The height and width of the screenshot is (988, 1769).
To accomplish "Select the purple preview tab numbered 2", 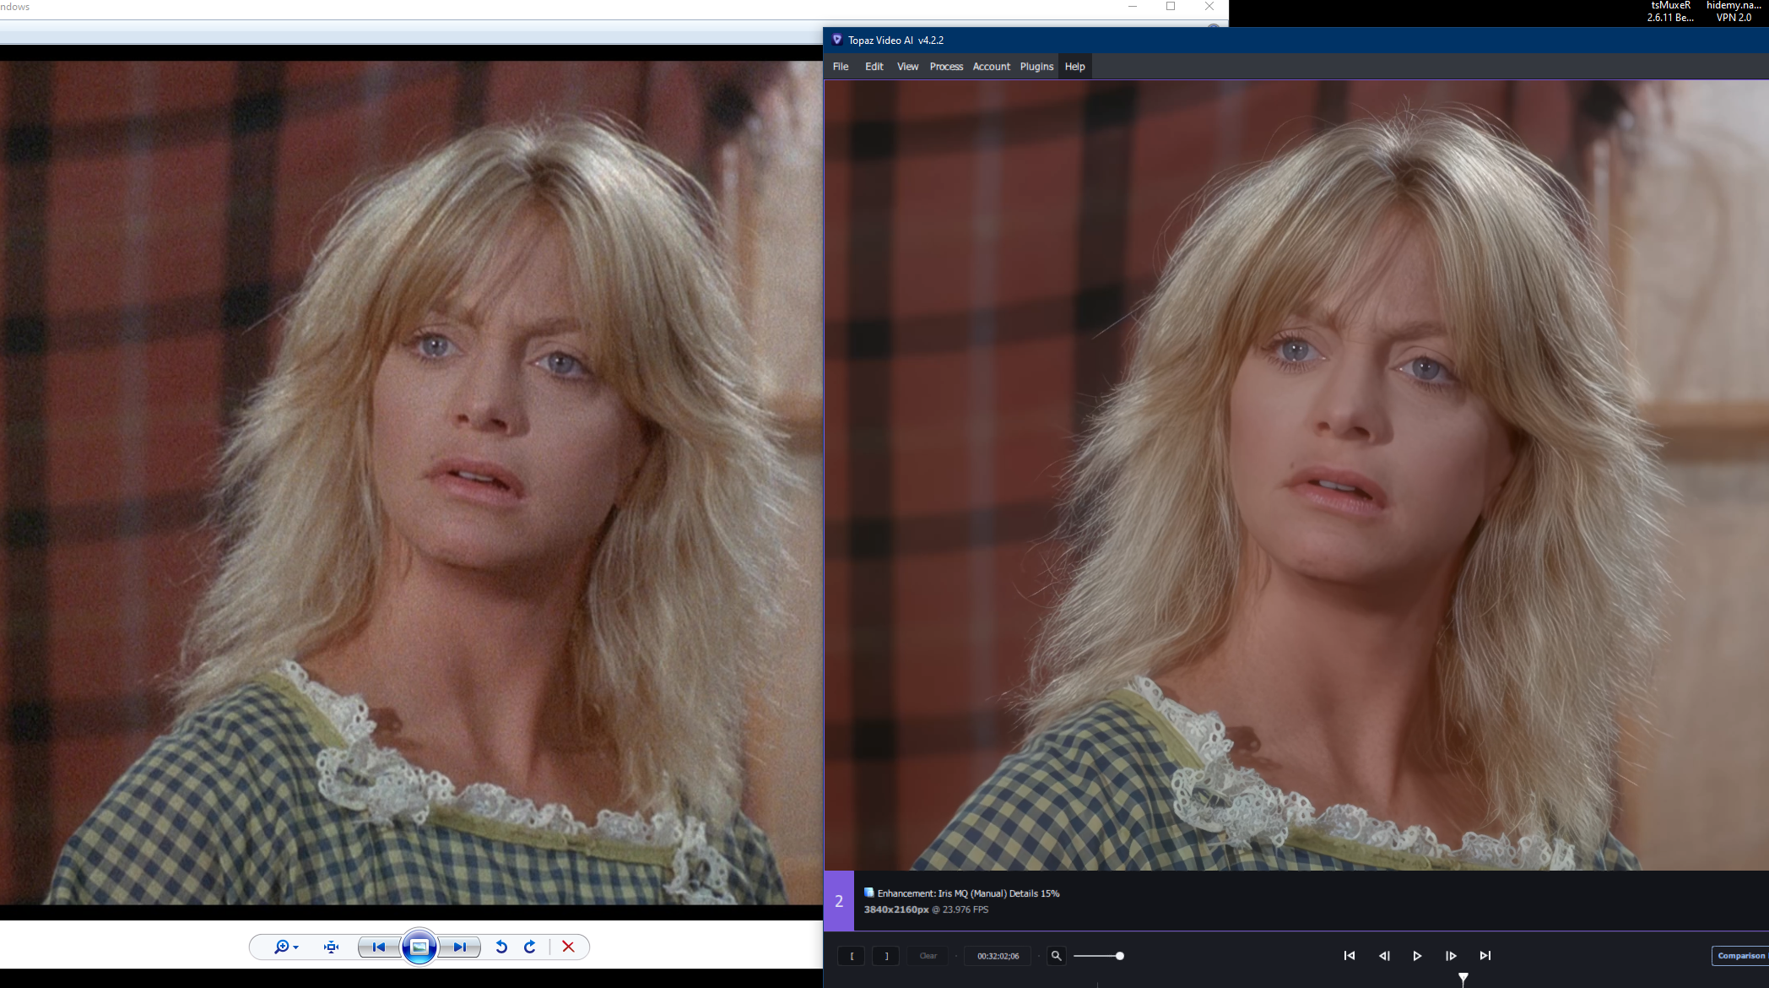I will 839,901.
